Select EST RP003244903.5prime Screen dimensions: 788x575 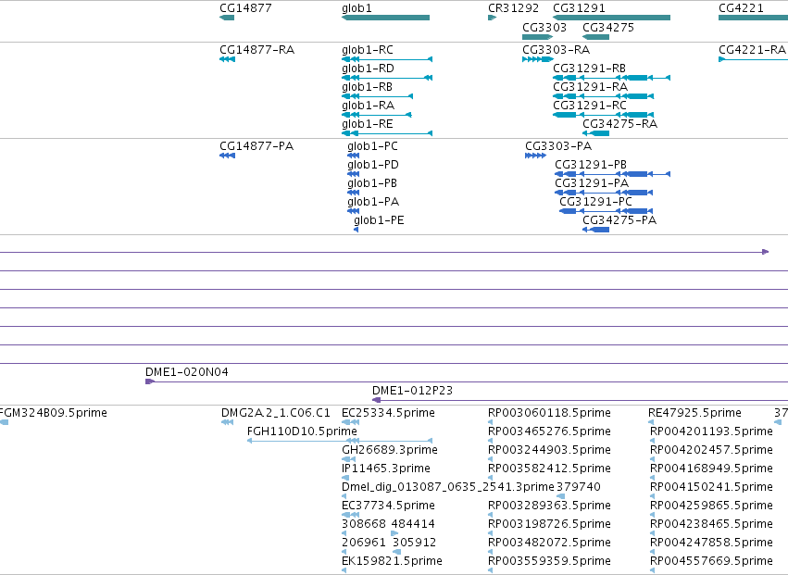491,459
